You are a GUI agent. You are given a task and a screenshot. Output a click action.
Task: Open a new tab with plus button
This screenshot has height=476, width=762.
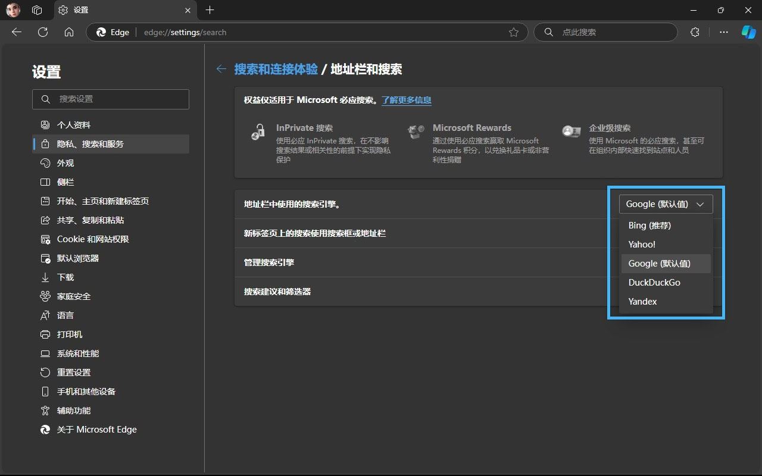click(x=210, y=10)
